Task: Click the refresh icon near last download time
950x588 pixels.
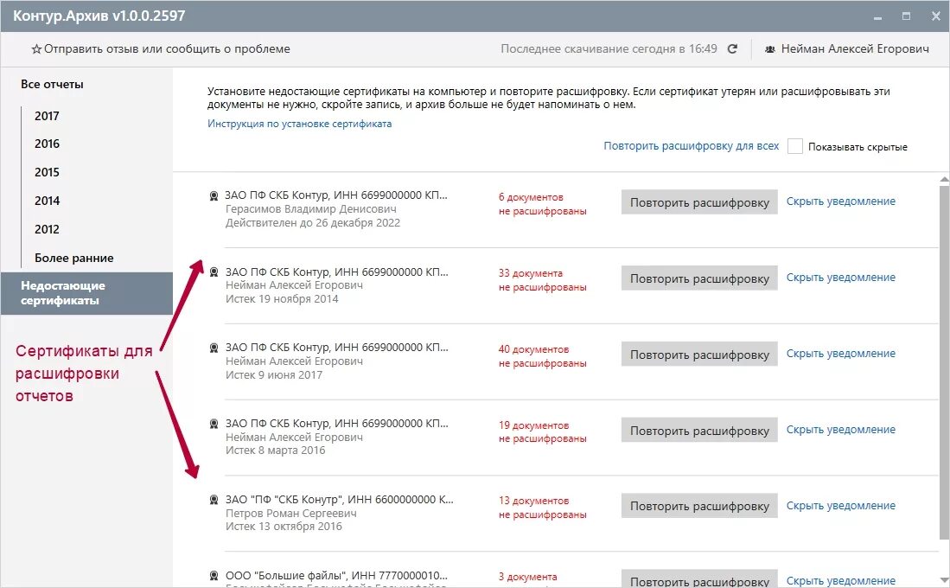Action: click(x=732, y=48)
